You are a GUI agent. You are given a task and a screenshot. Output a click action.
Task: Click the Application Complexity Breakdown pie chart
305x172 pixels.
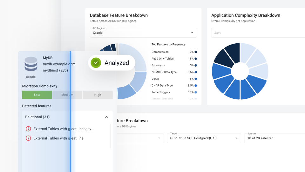pyautogui.click(x=240, y=71)
